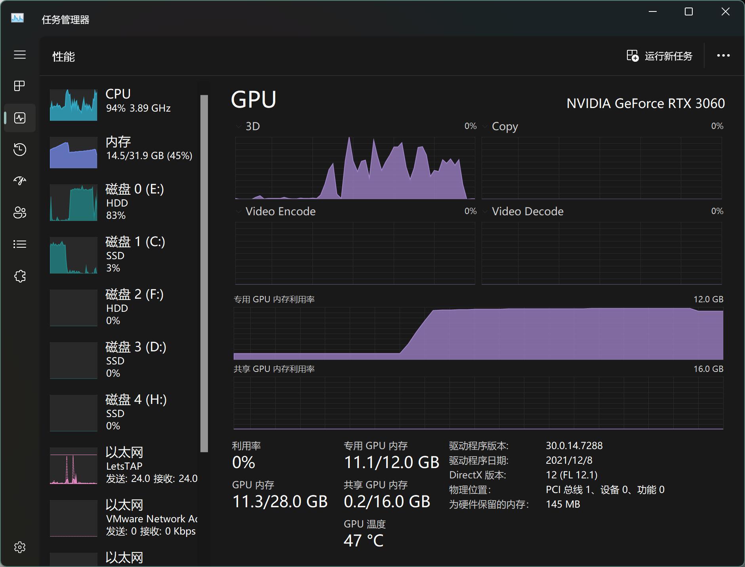The image size is (745, 567).
Task: Click the 共享 GPU 内存利用率 graph
Action: pos(478,403)
